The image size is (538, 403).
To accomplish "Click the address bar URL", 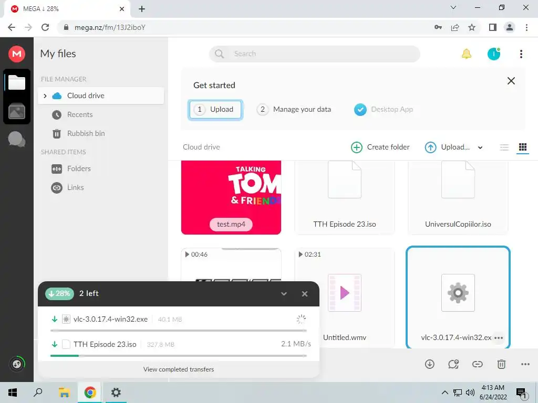I will coord(110,27).
